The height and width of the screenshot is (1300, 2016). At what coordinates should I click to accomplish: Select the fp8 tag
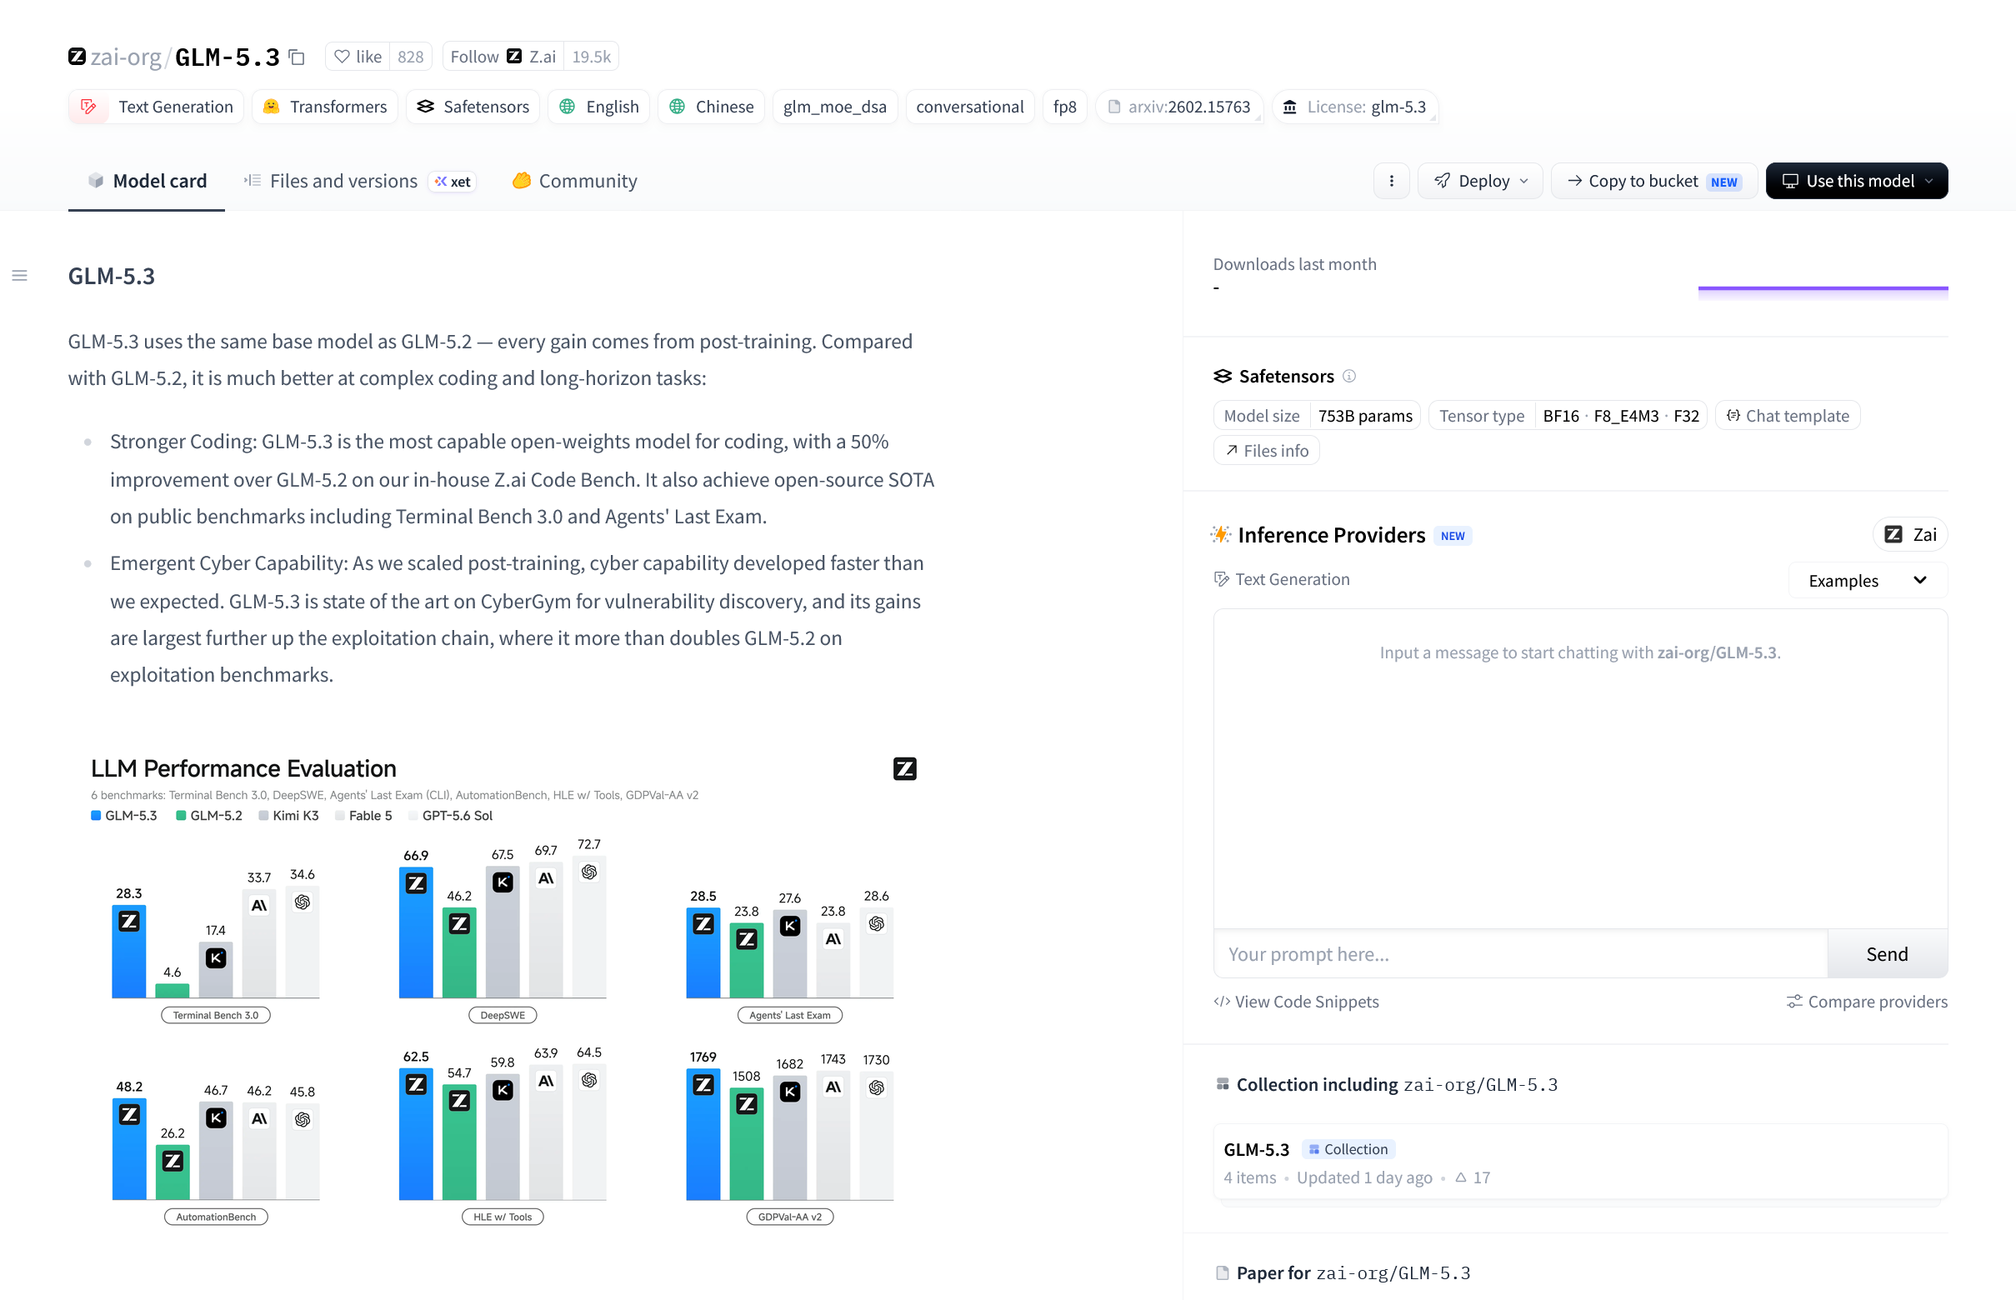[1064, 107]
